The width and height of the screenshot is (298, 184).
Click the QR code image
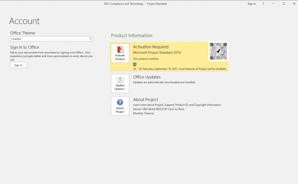(x=218, y=51)
